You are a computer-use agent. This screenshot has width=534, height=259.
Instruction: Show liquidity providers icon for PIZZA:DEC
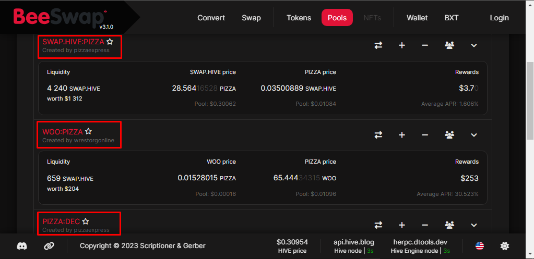coord(449,225)
